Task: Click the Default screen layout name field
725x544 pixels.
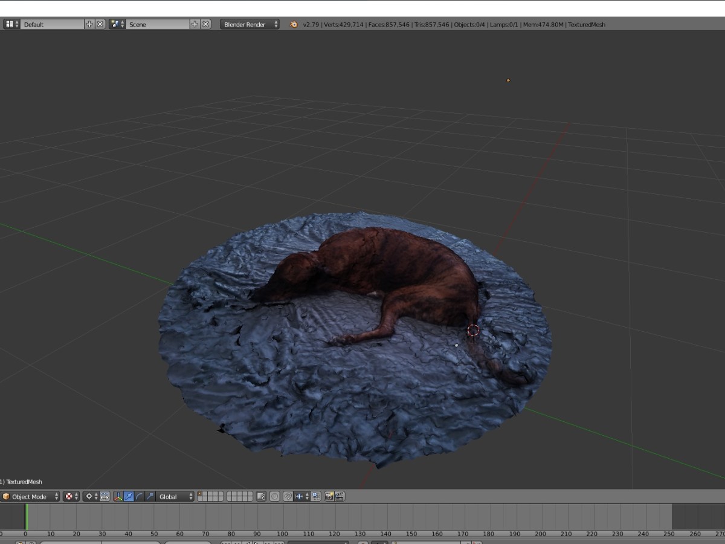Action: 51,25
